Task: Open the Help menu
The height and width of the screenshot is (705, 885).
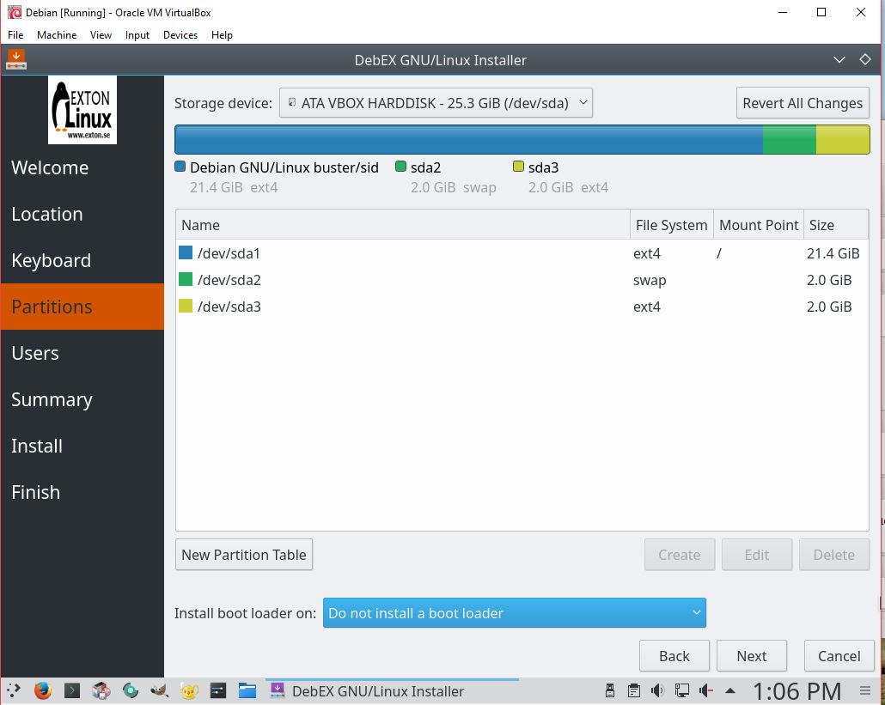Action: point(222,35)
